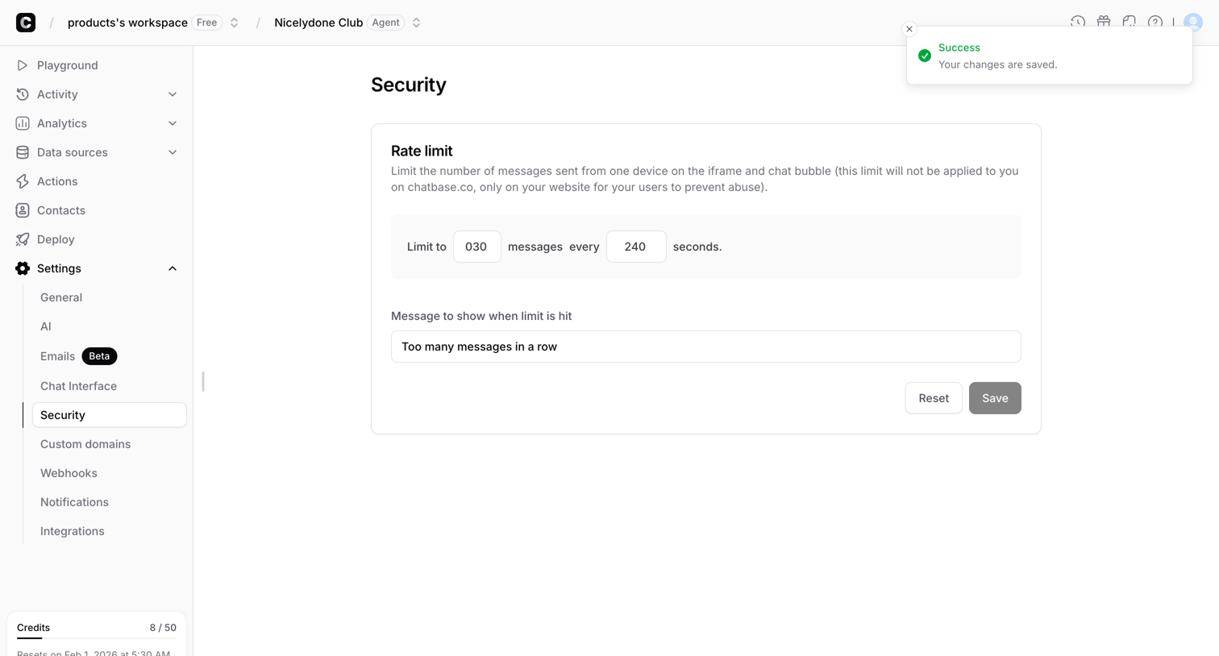Focus the seconds interval field
The image size is (1219, 656).
tap(636, 247)
